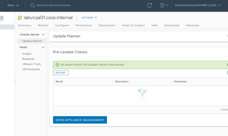
Task: Switch to the Permissions tab
Action: 83,26
